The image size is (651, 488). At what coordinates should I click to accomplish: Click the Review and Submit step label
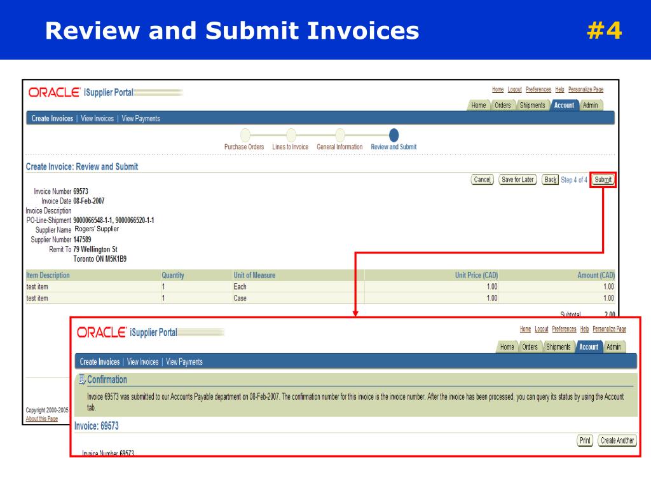click(x=394, y=147)
